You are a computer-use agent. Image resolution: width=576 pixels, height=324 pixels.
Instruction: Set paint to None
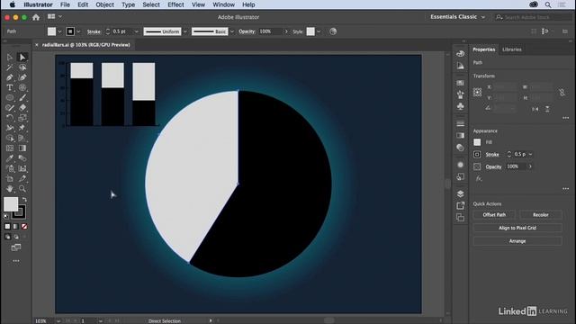coord(24,227)
